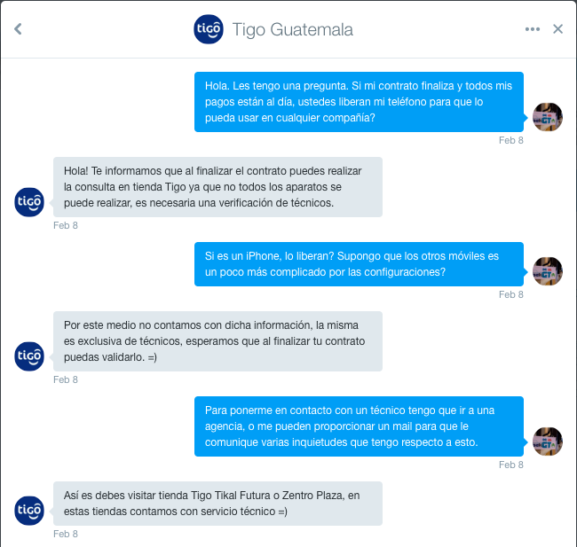Click Feb 8 timestamp under last Tigo reply
577x547 pixels.
(66, 534)
